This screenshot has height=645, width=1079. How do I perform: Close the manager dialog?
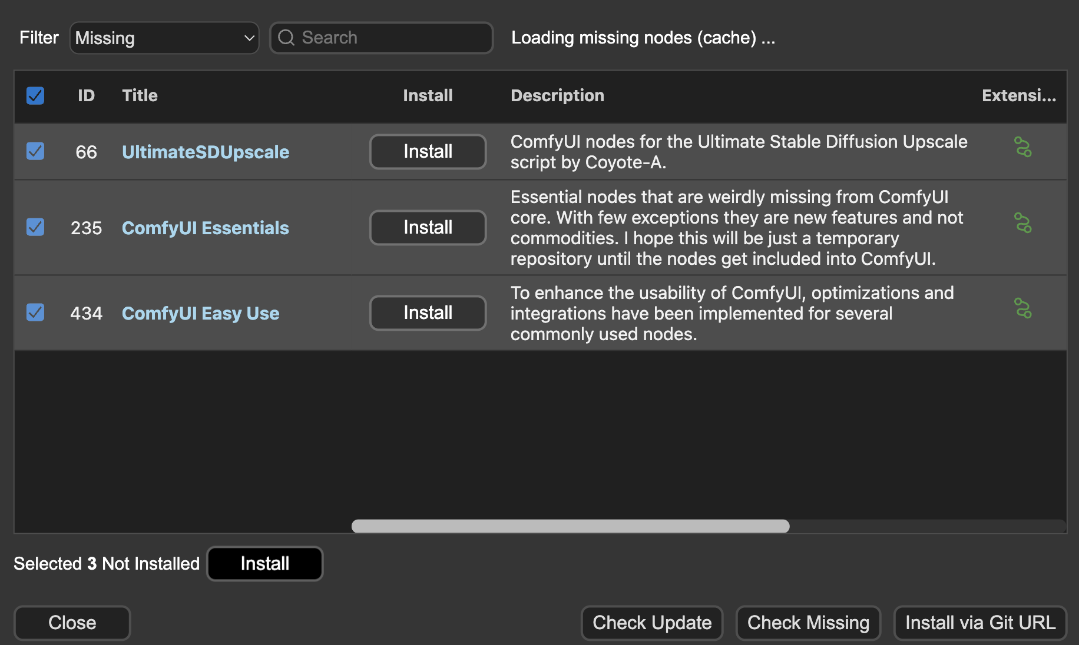tap(72, 623)
